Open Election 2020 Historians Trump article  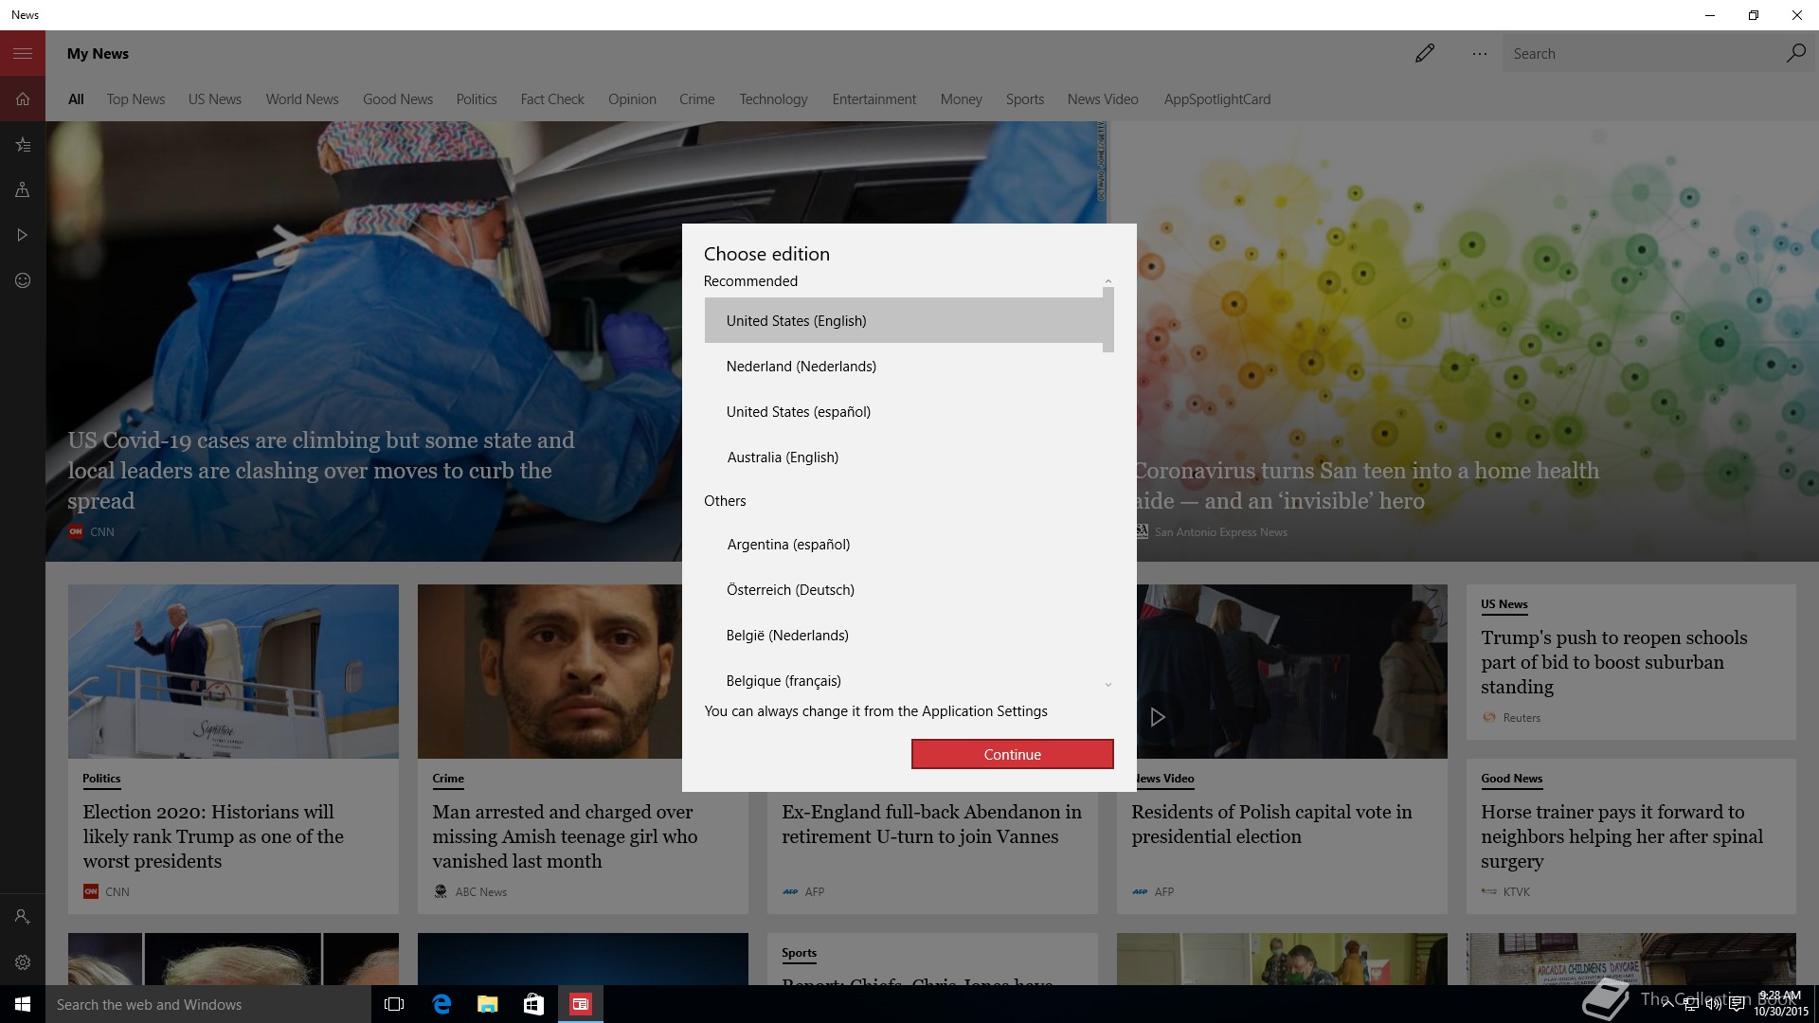[x=213, y=836]
